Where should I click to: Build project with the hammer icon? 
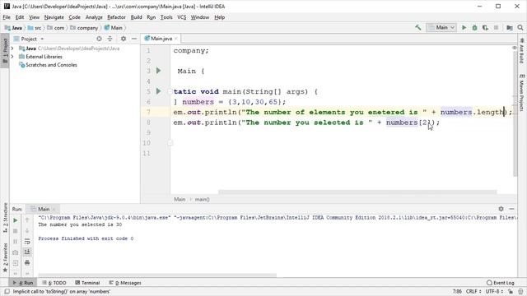click(418, 27)
